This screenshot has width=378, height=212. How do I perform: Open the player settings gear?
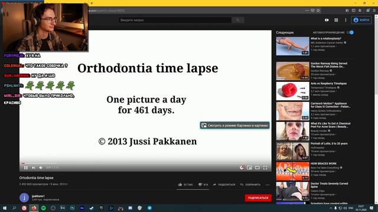click(x=242, y=167)
